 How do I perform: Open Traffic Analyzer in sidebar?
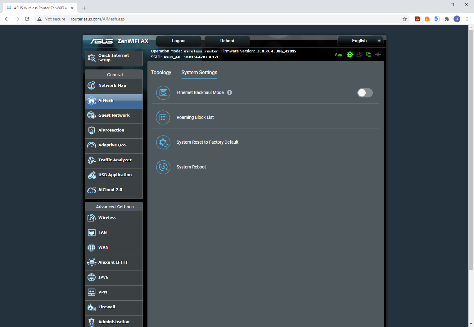point(114,160)
